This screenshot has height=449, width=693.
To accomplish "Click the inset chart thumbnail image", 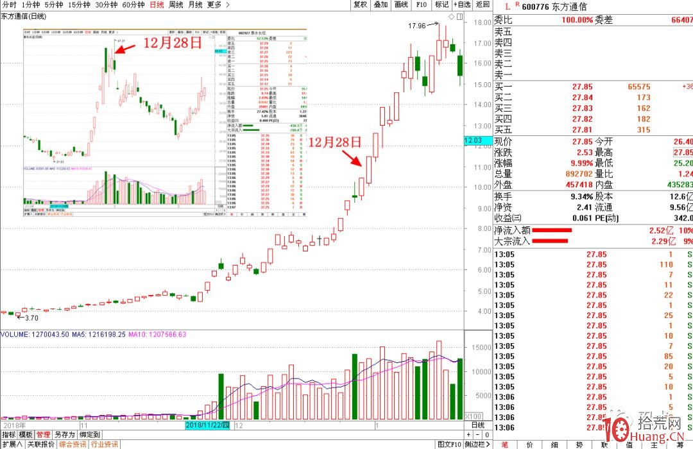I will click(x=165, y=123).
